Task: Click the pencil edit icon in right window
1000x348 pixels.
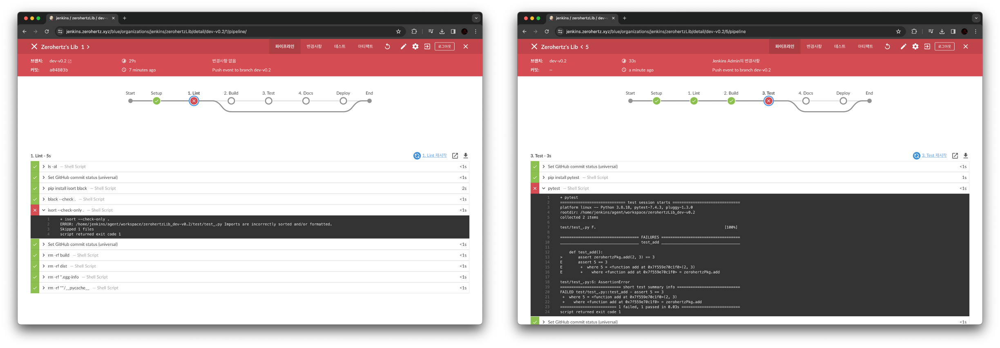Action: click(x=903, y=47)
